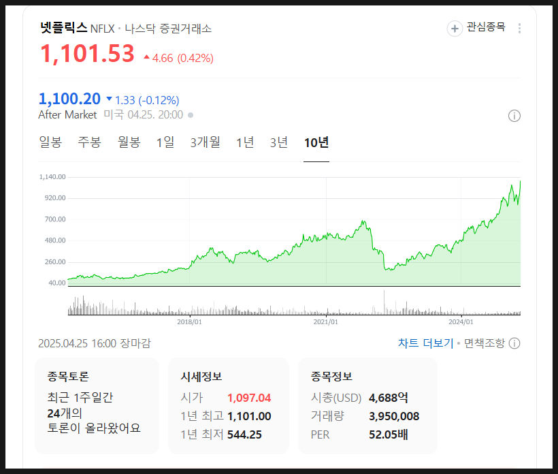Click the 1년 최저 value 544.25

pyautogui.click(x=244, y=434)
